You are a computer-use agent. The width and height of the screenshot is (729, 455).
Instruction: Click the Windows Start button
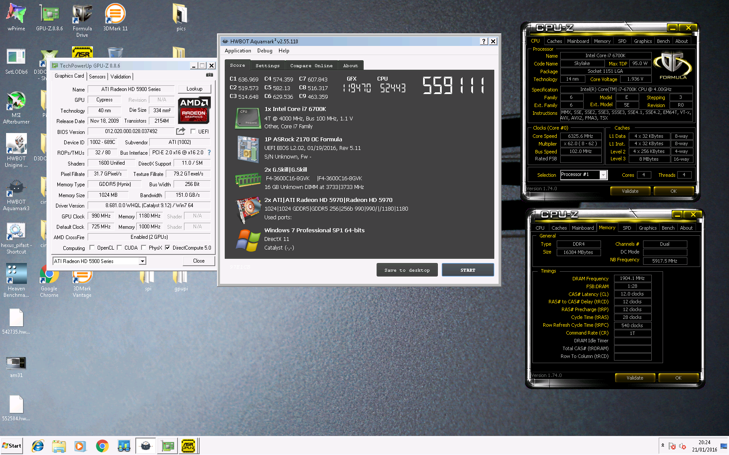[11, 445]
